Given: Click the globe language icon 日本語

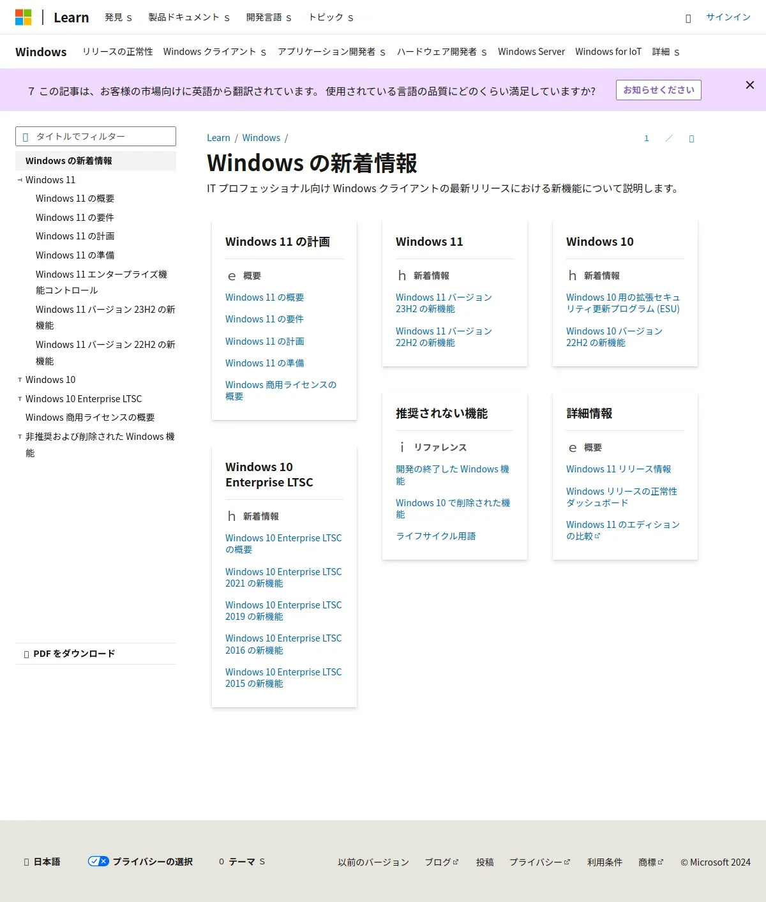Looking at the screenshot, I should [26, 862].
